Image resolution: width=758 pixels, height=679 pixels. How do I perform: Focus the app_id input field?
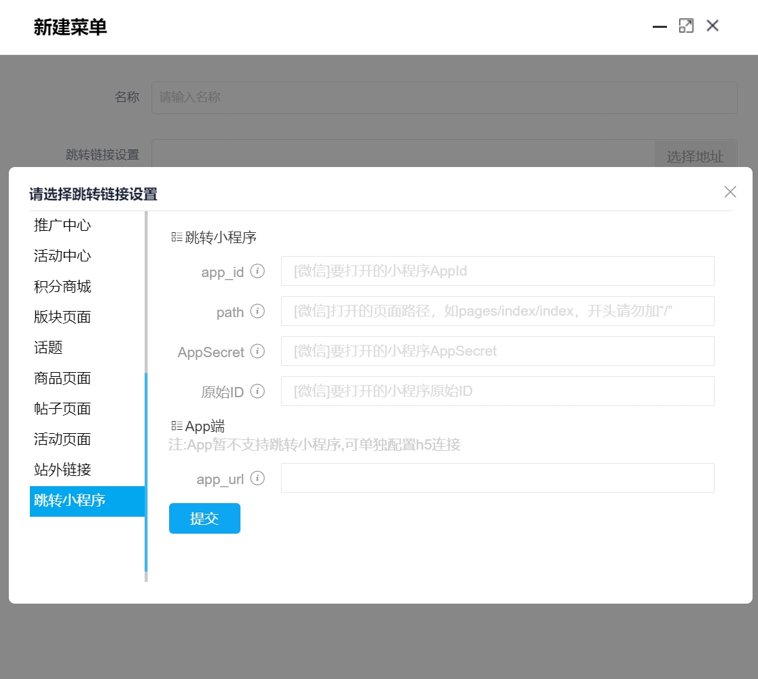click(497, 271)
